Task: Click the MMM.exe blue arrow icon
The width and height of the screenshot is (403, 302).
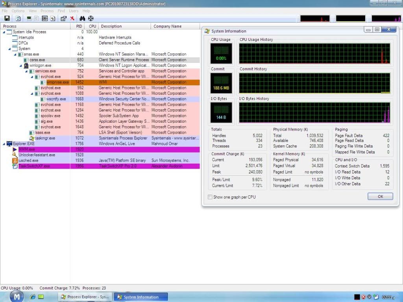Action: [x=15, y=149]
